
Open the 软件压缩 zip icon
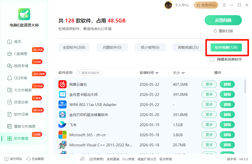click(10, 114)
